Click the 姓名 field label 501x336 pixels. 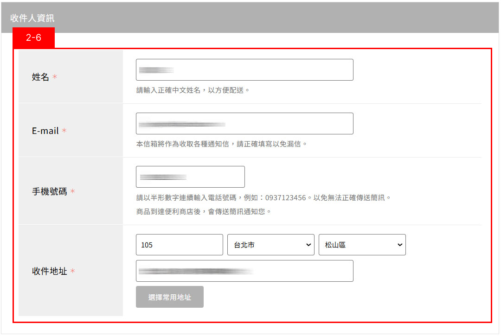pyautogui.click(x=40, y=77)
